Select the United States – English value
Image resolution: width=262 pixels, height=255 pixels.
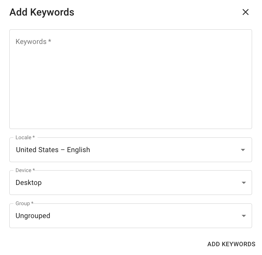click(53, 150)
